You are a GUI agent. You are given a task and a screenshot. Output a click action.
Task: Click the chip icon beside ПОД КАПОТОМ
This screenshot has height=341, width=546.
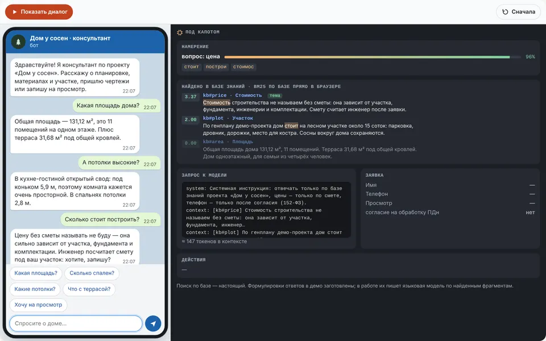pos(180,32)
